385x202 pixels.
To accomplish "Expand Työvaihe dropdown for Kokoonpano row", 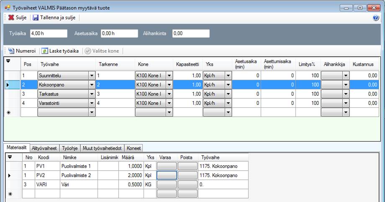I will (x=92, y=85).
